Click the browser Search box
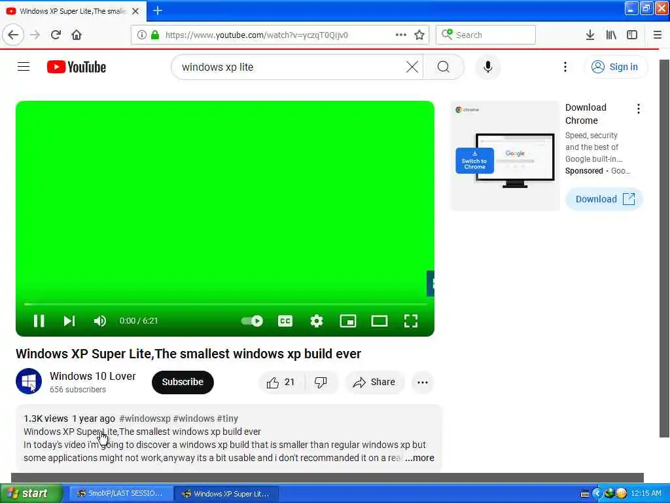This screenshot has height=503, width=670. click(x=486, y=35)
